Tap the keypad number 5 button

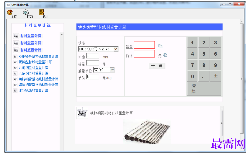tap(204, 54)
